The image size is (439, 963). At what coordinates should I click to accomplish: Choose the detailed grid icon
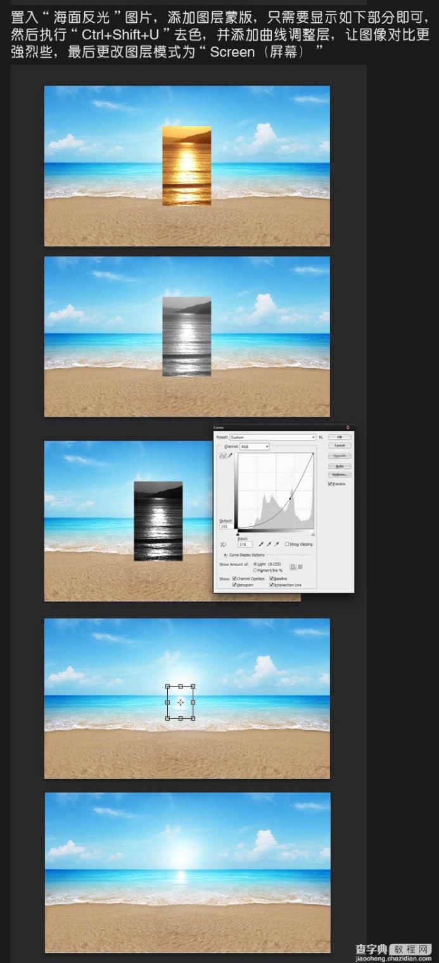(x=300, y=567)
